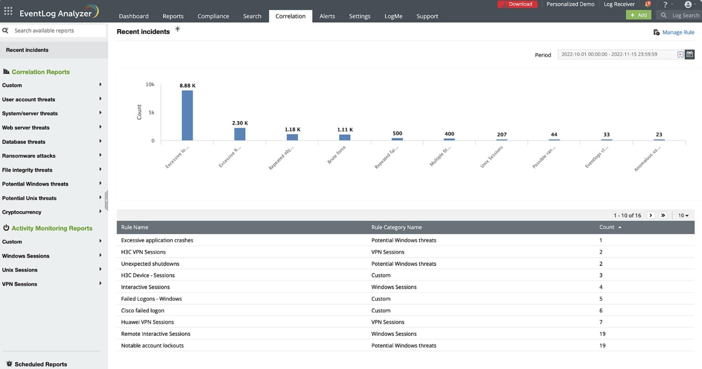Click the Scheduled Reports alarm icon
Viewport: 702px width, 369px height.
(x=9, y=364)
